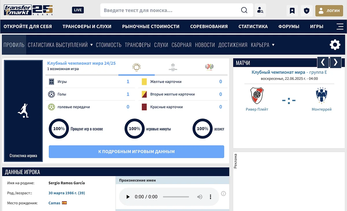Click the player search icon beside the search bar
Viewport: 347px width, 211px height.
260,10
